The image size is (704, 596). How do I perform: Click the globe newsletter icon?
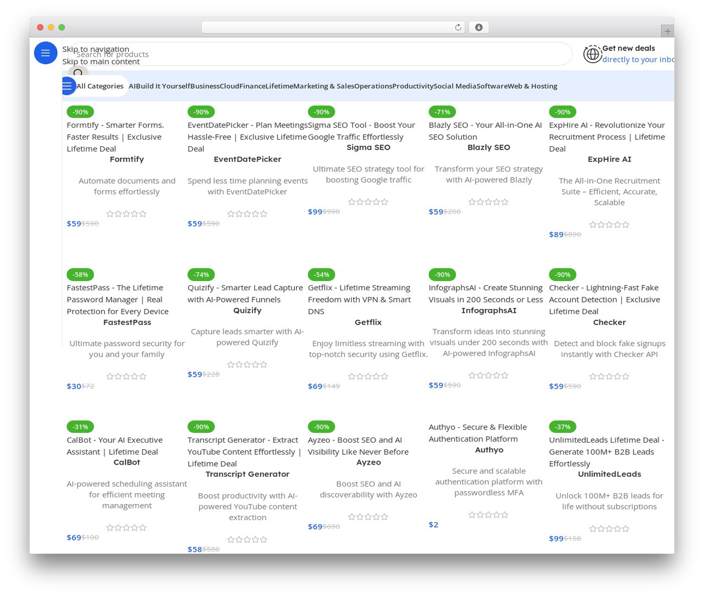coord(592,54)
